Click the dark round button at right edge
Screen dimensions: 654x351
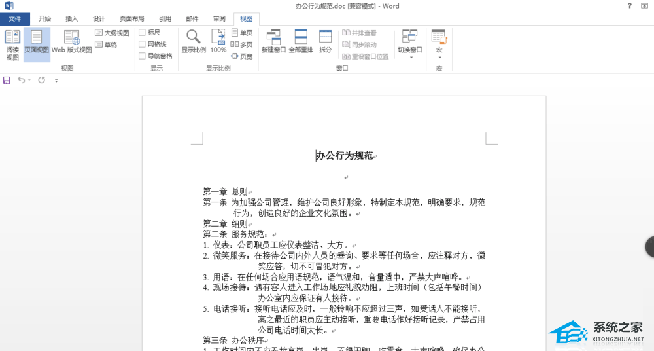tap(650, 246)
